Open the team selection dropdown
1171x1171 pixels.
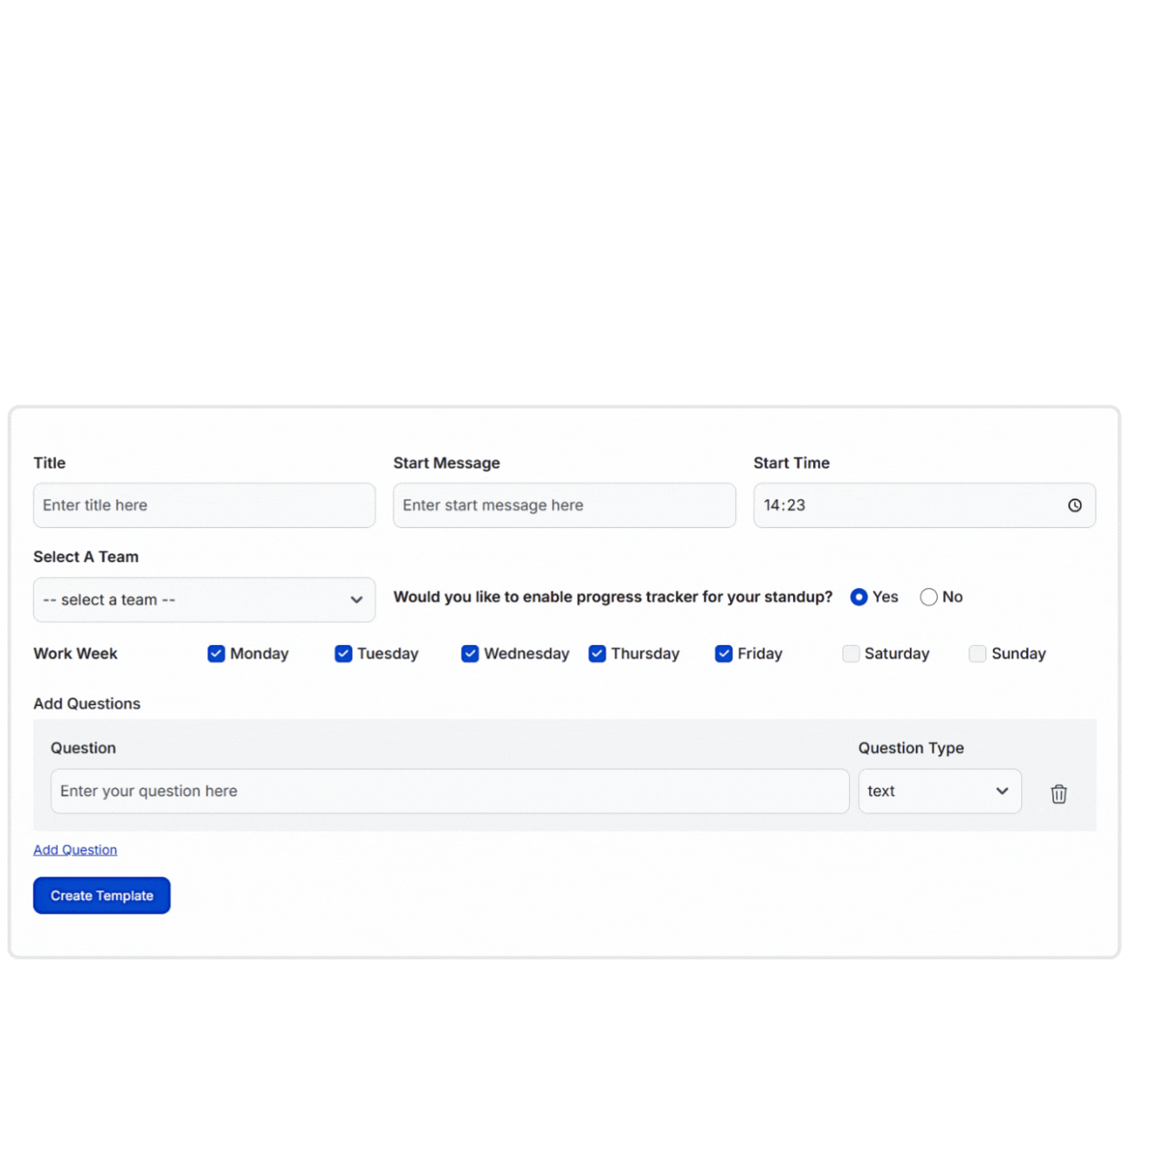pyautogui.click(x=203, y=600)
